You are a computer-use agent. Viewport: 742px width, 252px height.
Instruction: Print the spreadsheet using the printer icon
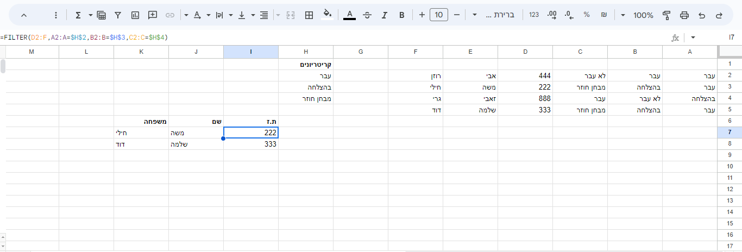(x=684, y=15)
